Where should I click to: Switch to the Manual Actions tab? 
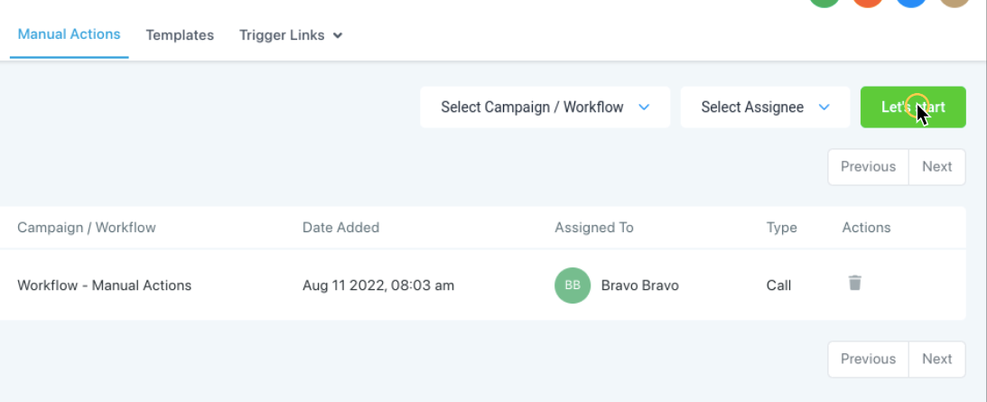click(x=69, y=34)
